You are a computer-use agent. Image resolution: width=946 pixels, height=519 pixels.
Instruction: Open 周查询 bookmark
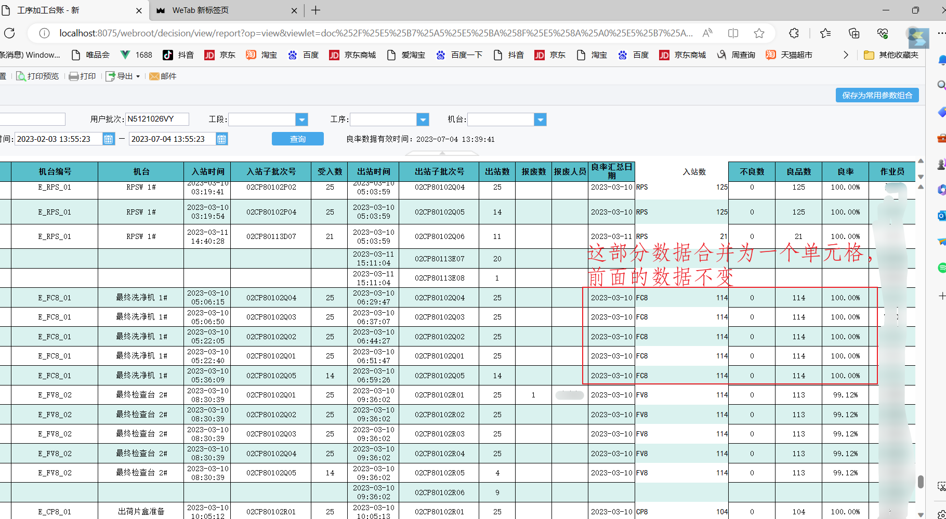point(736,55)
